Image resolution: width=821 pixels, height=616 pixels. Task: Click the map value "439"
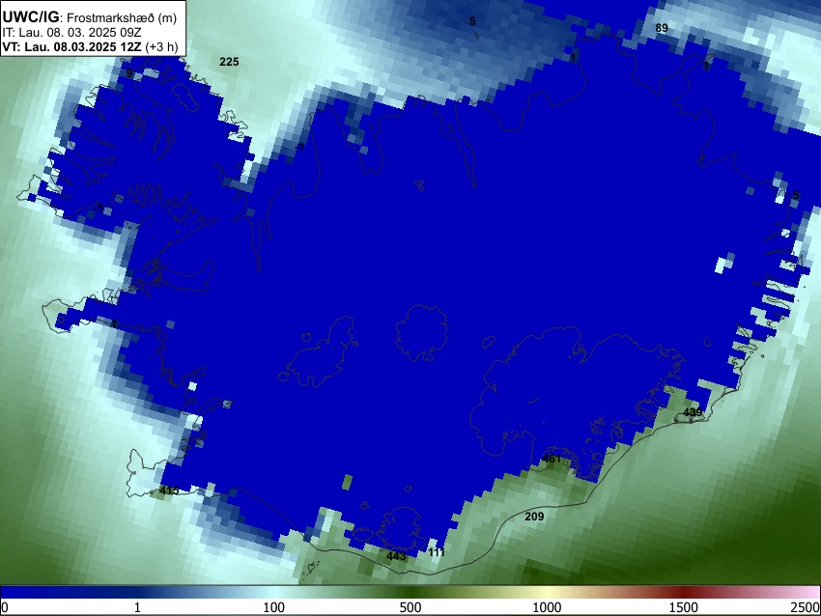[693, 412]
